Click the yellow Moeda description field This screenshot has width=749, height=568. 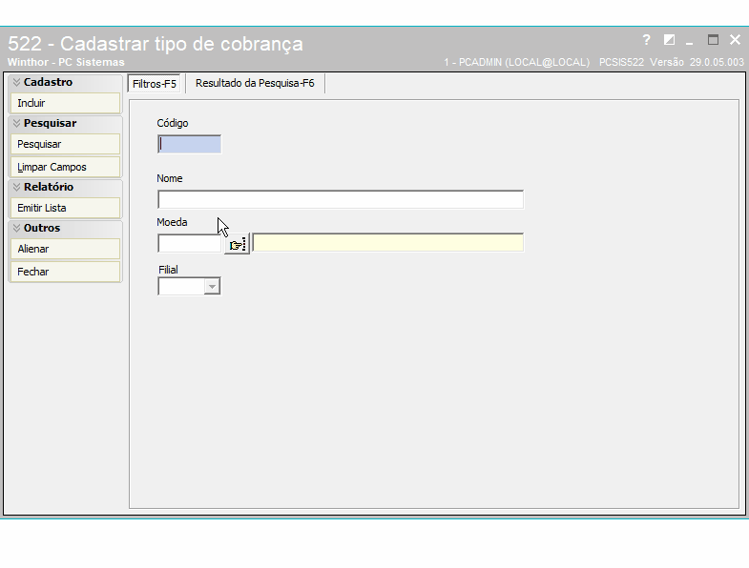point(388,242)
